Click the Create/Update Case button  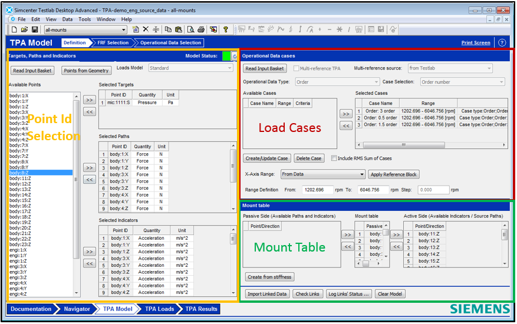(x=266, y=158)
